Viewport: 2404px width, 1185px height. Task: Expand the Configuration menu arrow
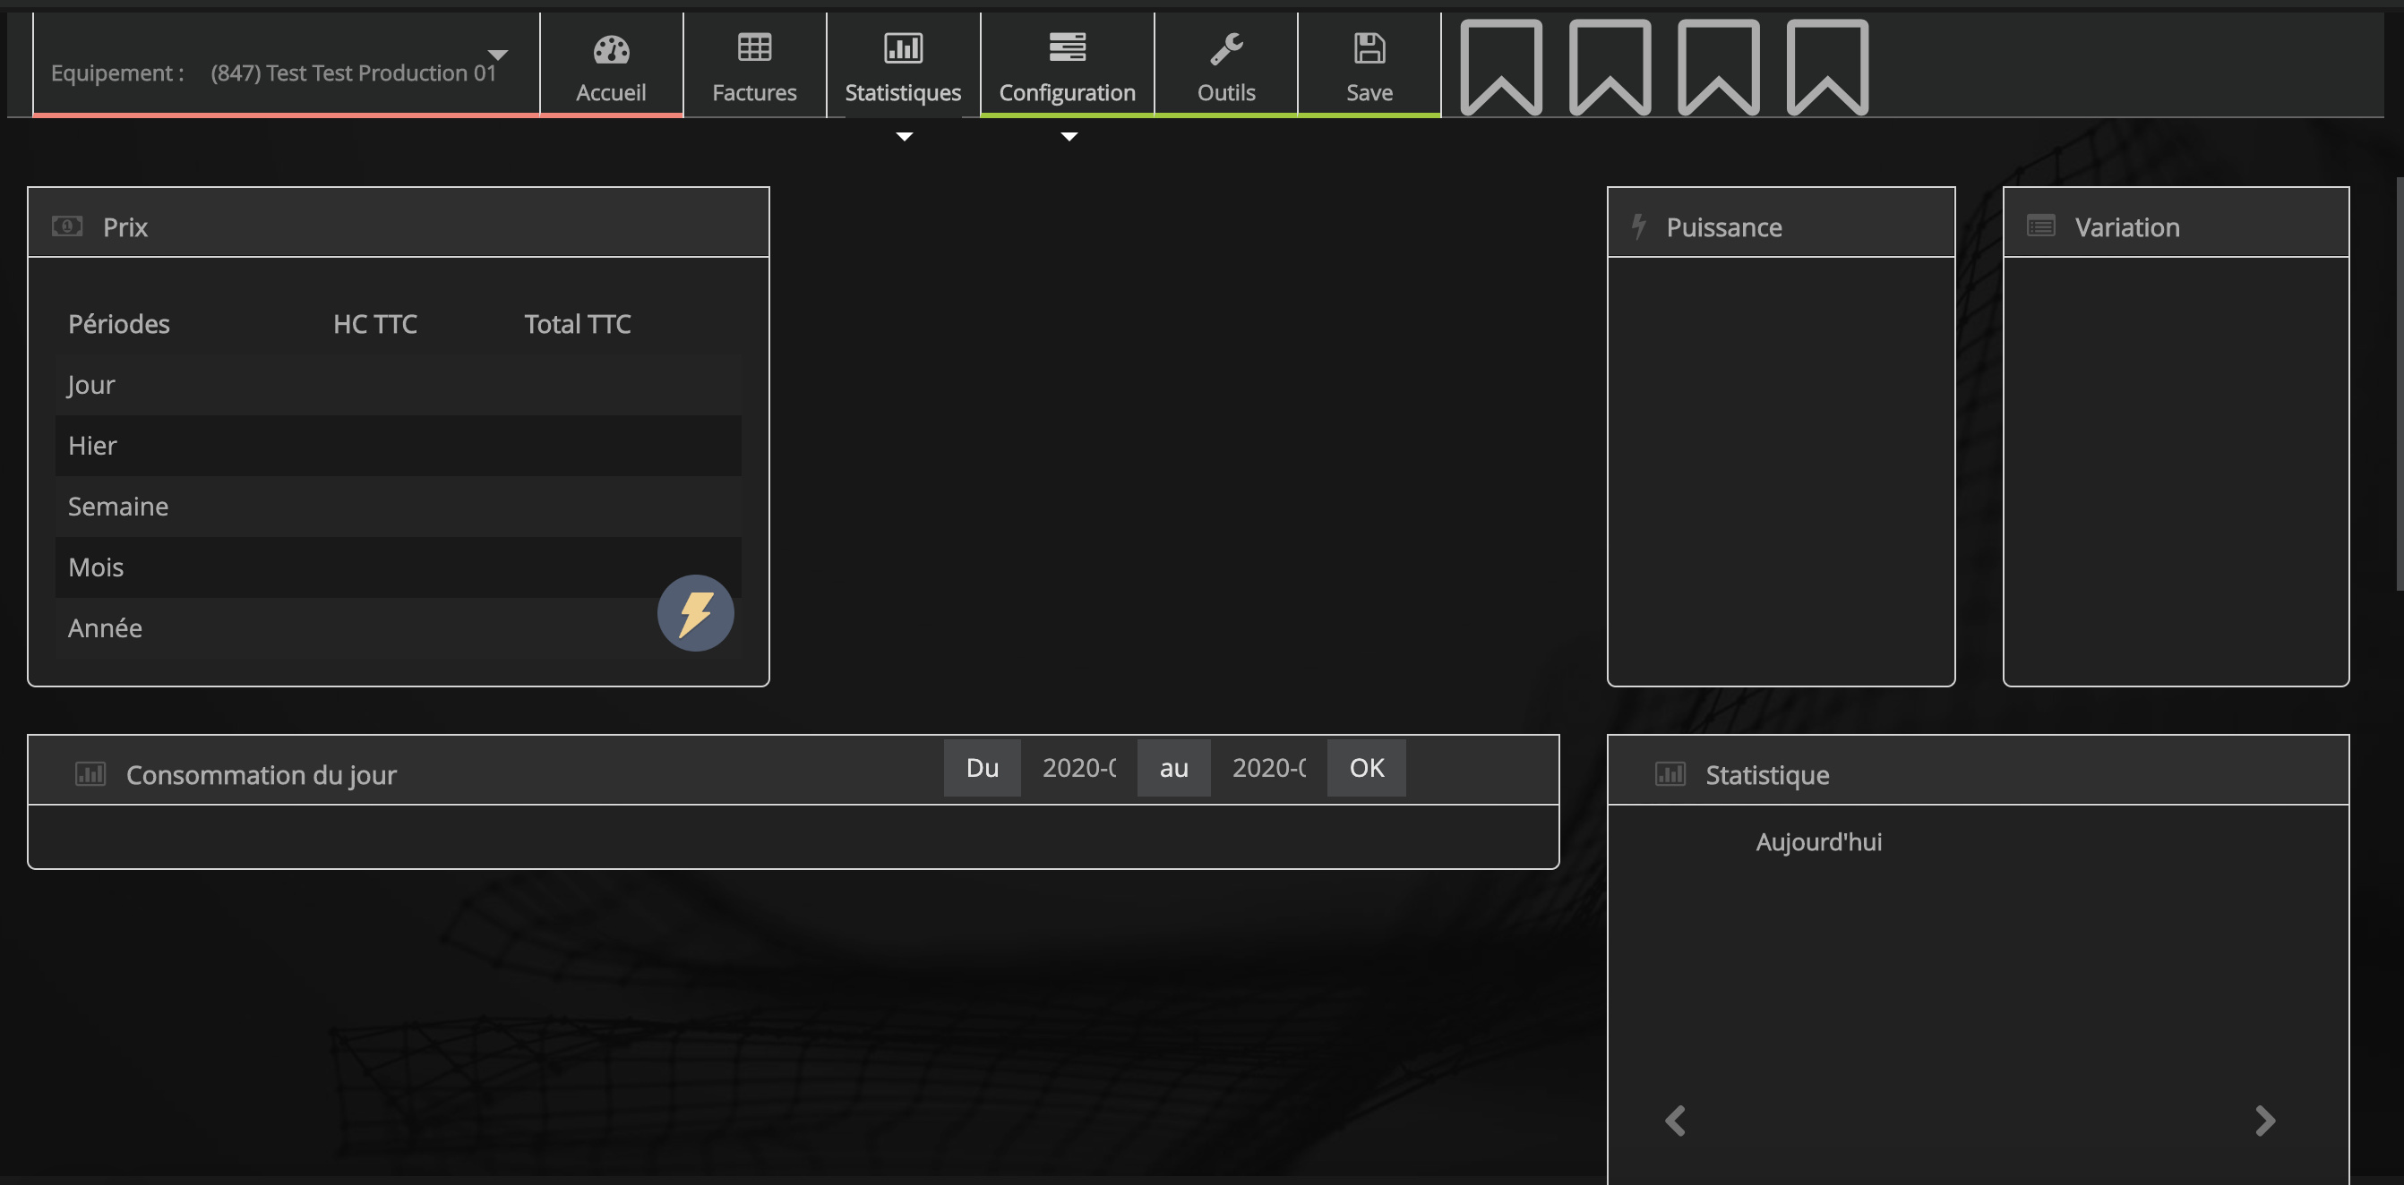coord(1069,137)
